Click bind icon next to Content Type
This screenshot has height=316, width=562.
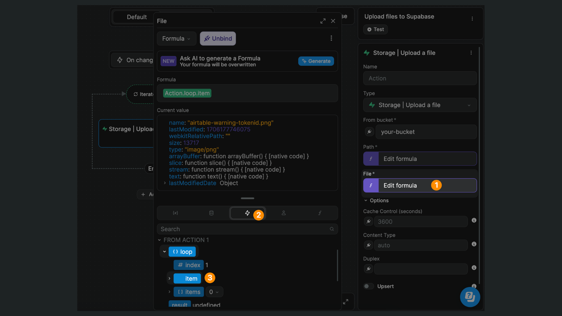pyautogui.click(x=368, y=245)
